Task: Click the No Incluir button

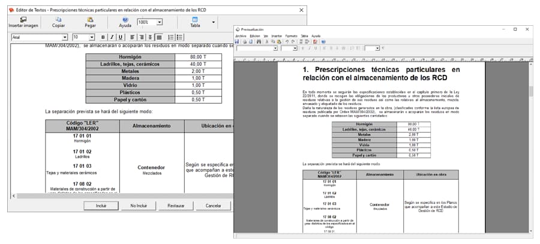Action: tap(139, 206)
